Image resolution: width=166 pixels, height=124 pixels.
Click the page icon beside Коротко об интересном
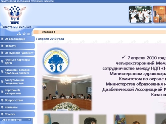[x=2, y=92]
